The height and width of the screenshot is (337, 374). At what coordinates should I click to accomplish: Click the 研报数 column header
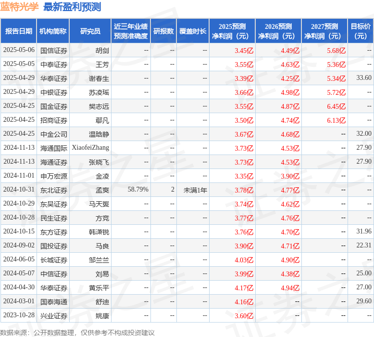pos(163,31)
